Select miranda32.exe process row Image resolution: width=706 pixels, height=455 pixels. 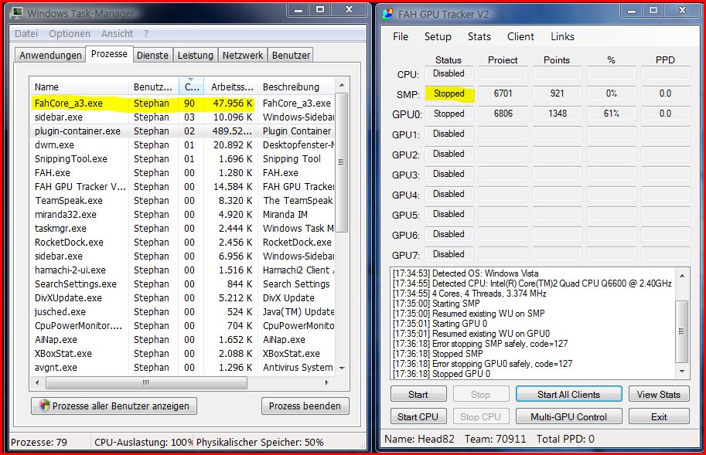point(182,215)
